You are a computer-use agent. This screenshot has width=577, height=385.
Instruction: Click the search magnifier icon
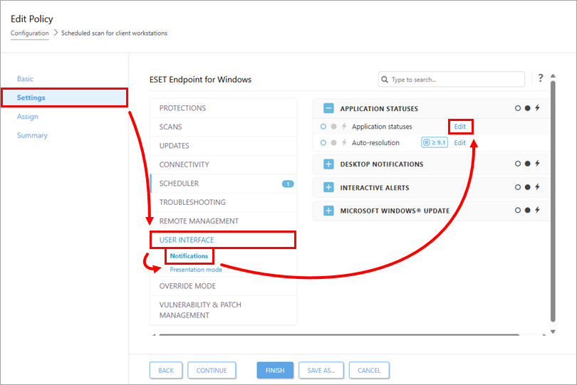click(x=385, y=80)
